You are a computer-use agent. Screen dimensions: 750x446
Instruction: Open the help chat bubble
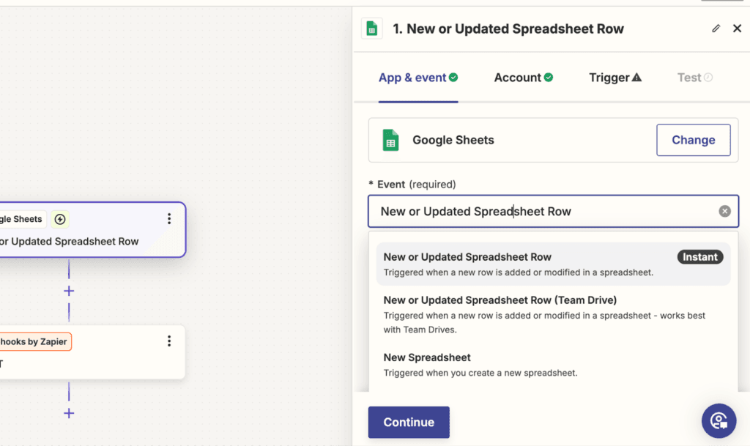(719, 420)
